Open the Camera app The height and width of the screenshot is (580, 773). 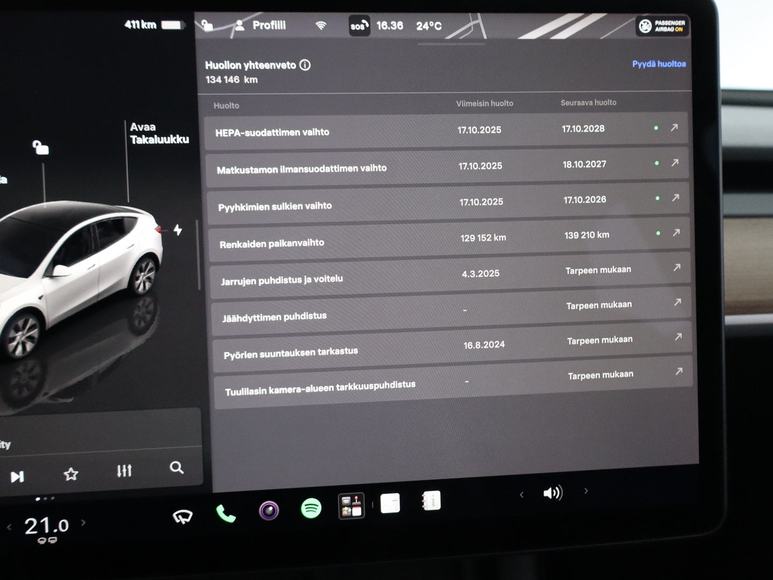(269, 510)
